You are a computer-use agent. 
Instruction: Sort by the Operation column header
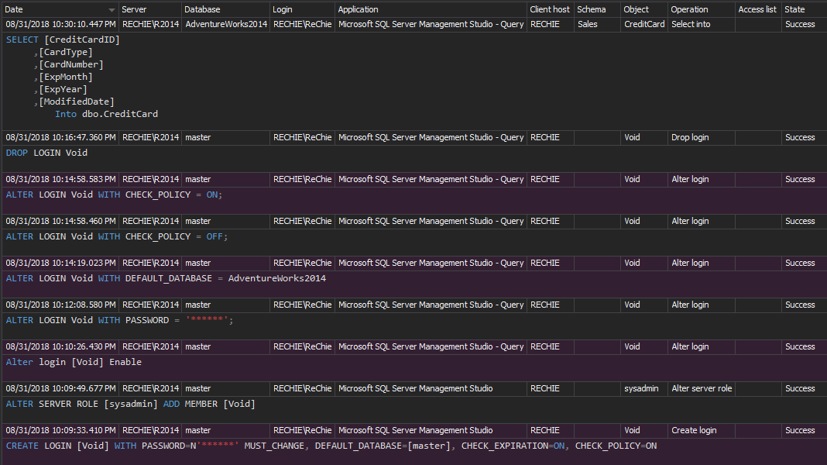[x=689, y=9]
